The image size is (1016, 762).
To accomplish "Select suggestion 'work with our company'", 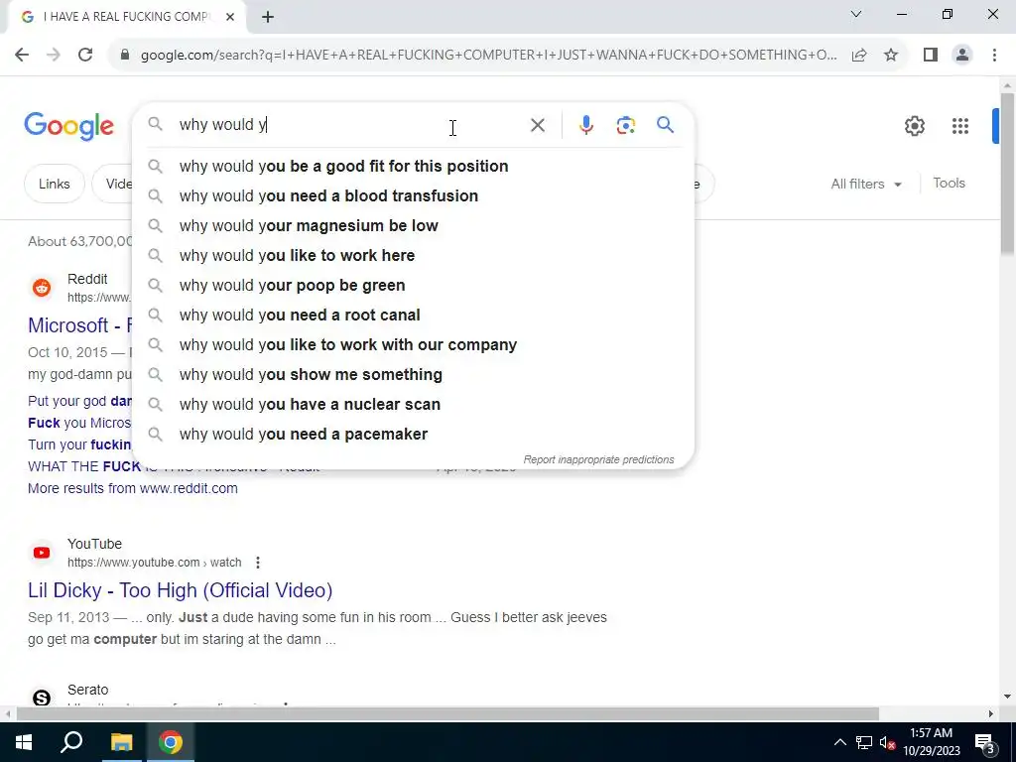I will [x=413, y=344].
